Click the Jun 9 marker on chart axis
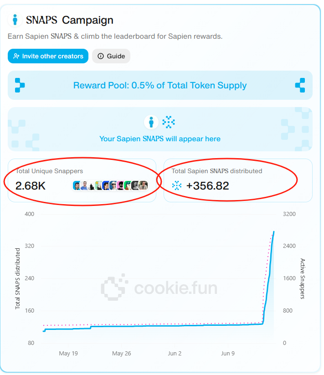 point(228,354)
